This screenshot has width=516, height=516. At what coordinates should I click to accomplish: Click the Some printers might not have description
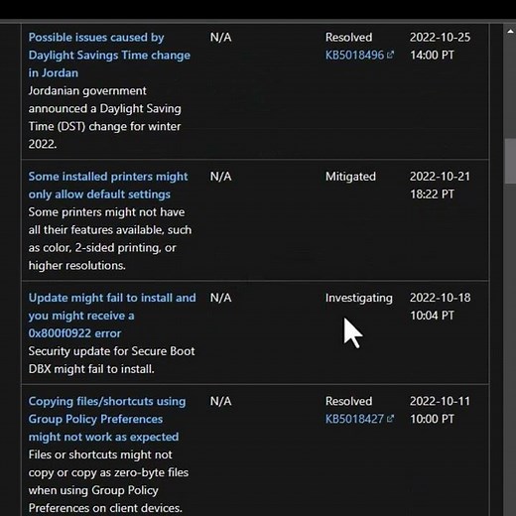(110, 239)
